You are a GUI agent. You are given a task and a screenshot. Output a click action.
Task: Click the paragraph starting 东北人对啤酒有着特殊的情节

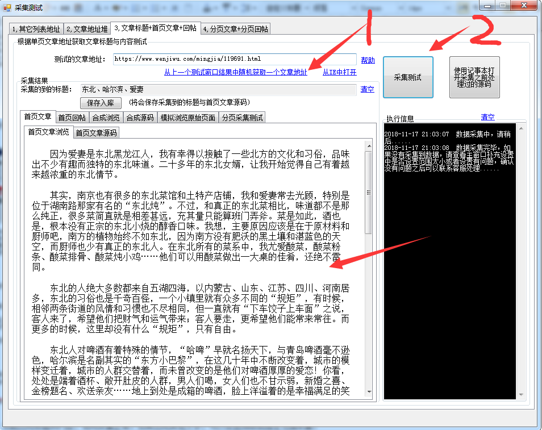click(190, 370)
